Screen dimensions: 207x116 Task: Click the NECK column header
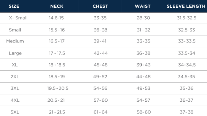pyautogui.click(x=57, y=6)
